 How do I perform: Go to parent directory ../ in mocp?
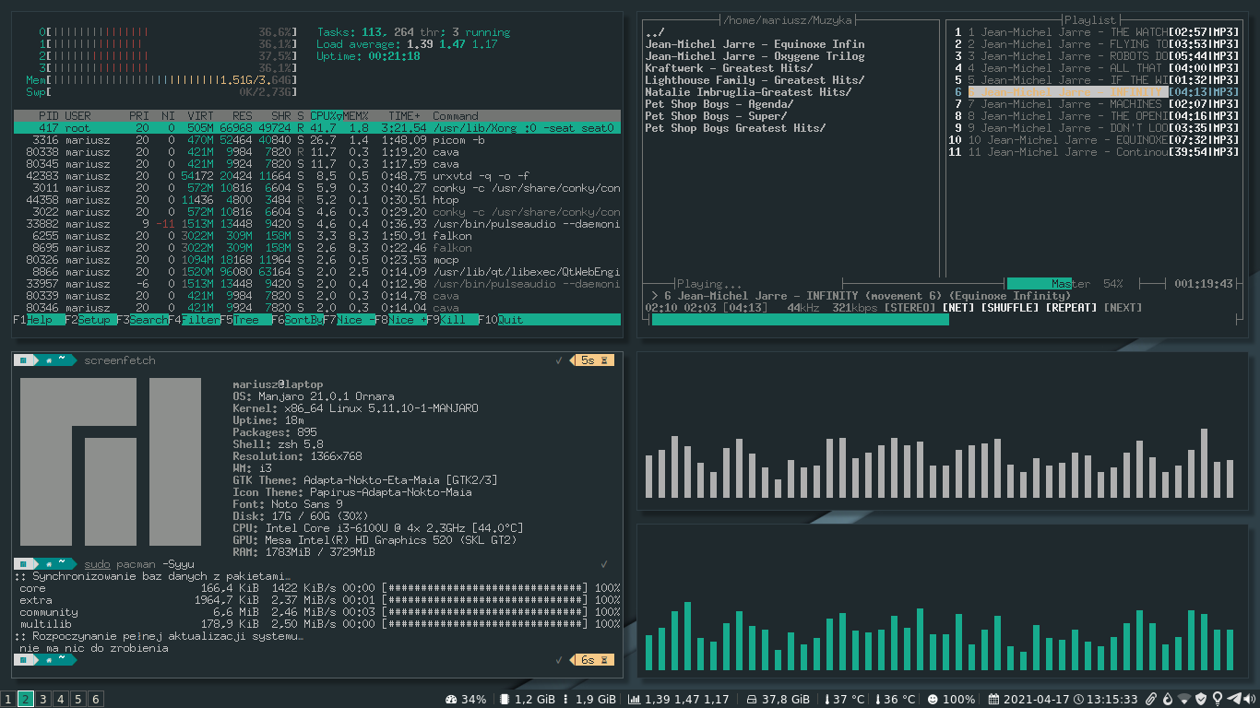[x=655, y=31]
